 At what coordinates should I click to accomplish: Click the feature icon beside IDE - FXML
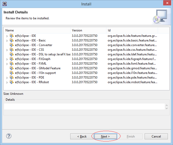tap(12, 64)
